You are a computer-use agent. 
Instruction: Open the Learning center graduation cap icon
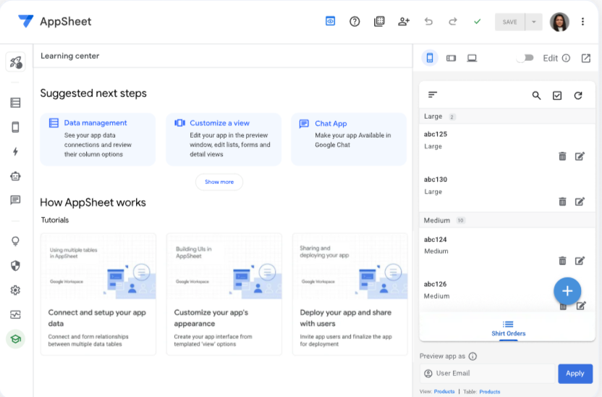coord(15,339)
